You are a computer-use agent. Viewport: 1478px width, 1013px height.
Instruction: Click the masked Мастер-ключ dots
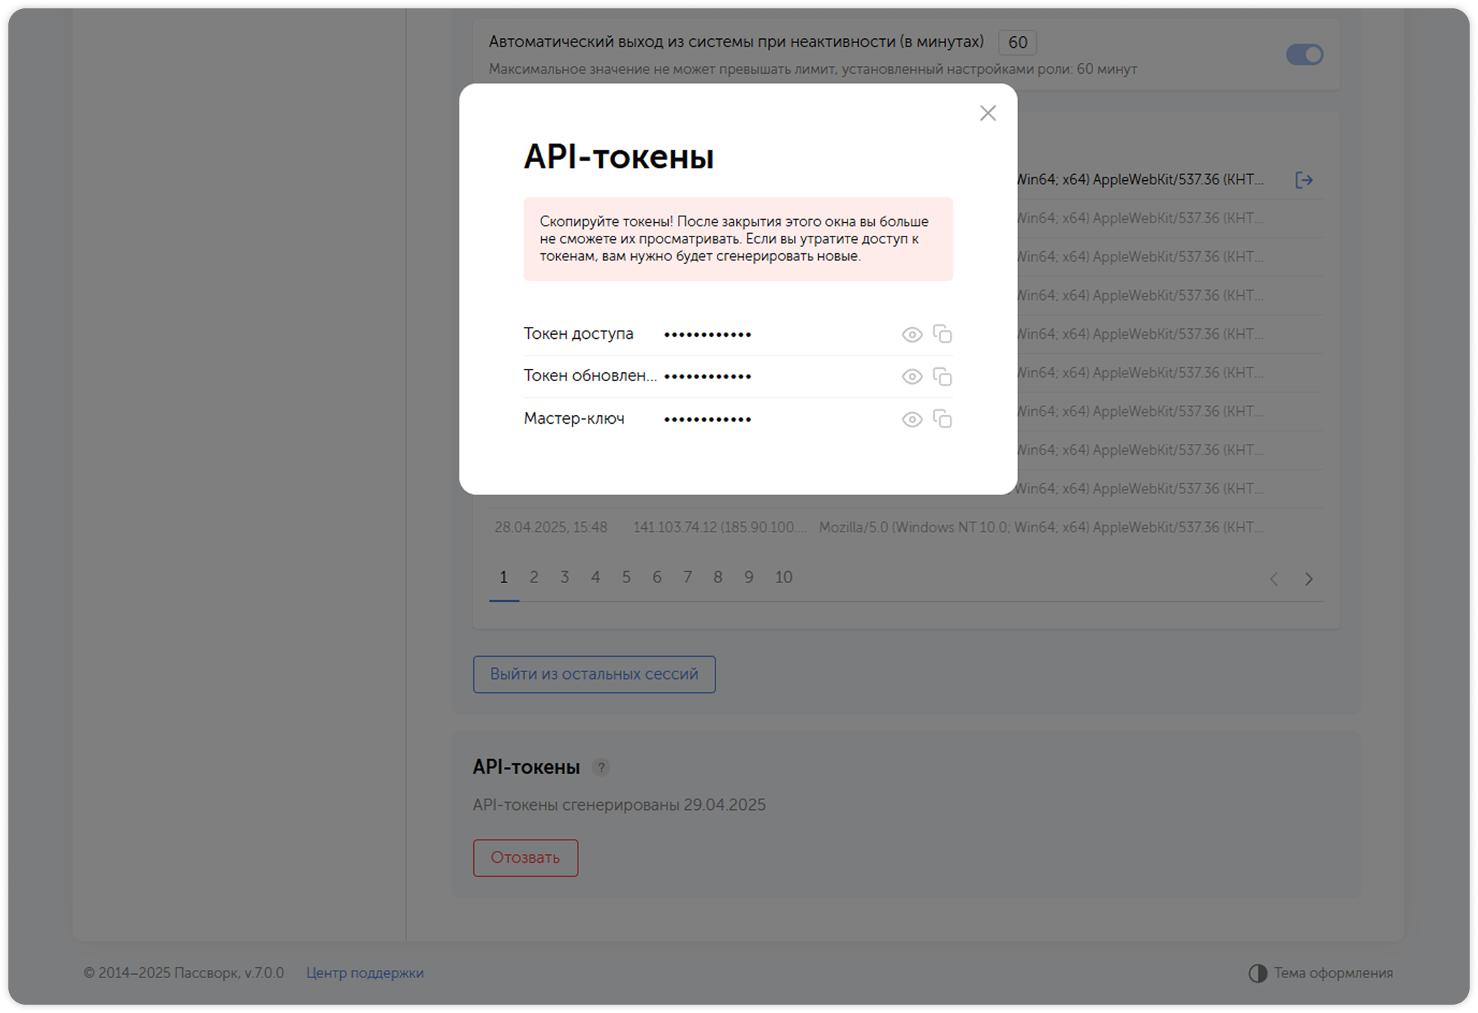(708, 420)
